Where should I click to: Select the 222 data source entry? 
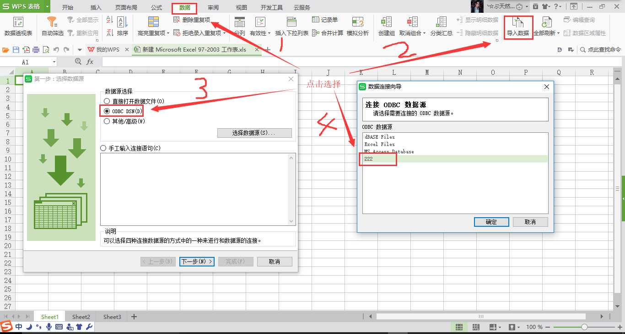pos(455,159)
